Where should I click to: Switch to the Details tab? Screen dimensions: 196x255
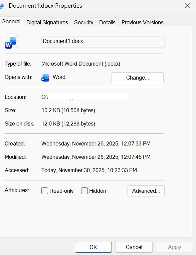107,22
